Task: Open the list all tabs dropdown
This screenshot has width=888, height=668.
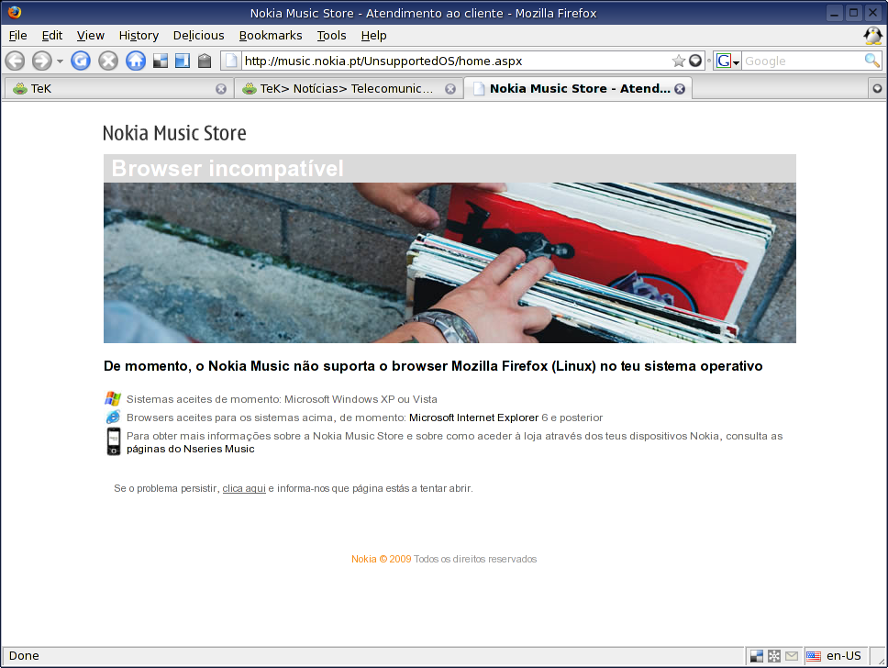Action: coord(877,88)
